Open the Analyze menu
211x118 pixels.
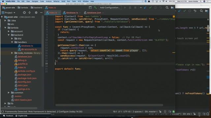click(48, 1)
